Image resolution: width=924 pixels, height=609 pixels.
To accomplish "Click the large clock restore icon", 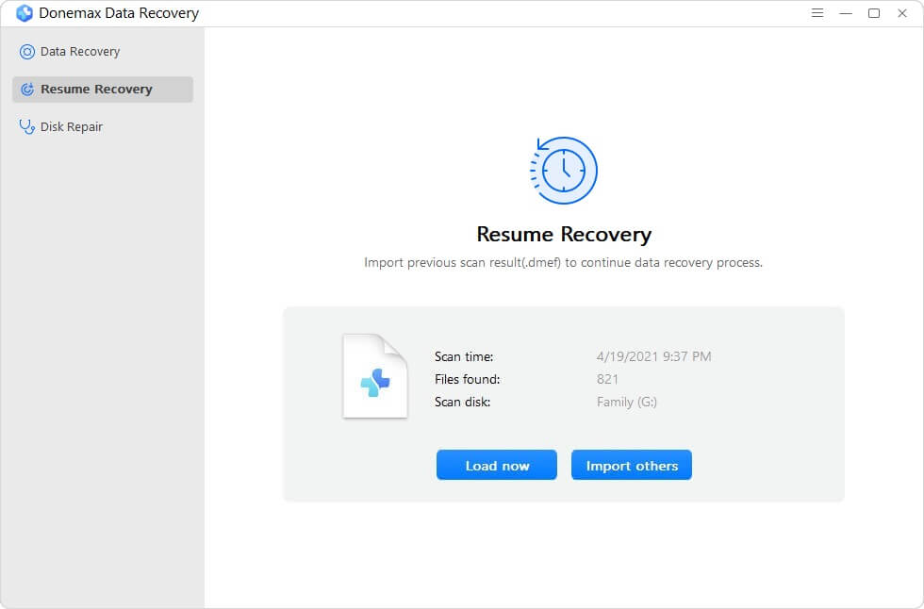I will (564, 171).
